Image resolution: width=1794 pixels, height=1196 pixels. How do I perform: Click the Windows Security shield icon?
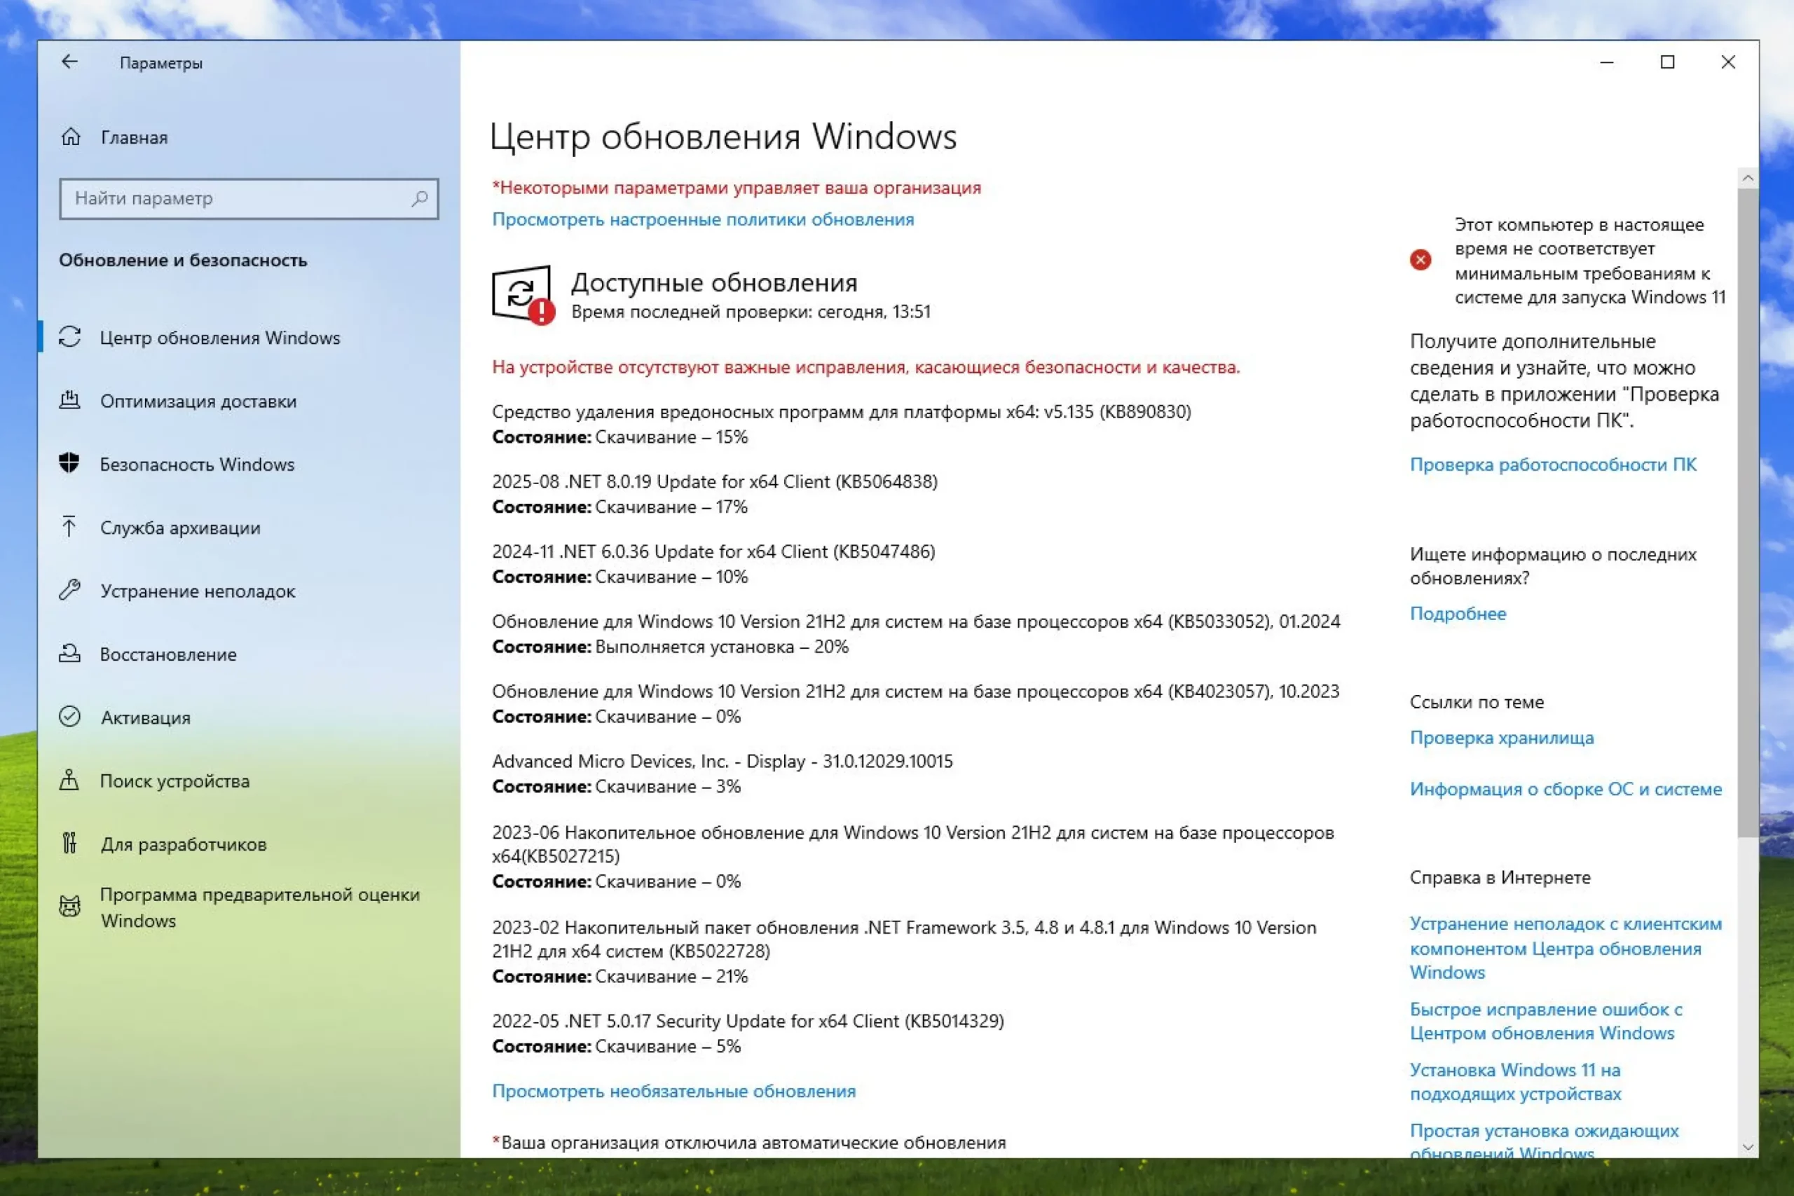click(x=69, y=464)
